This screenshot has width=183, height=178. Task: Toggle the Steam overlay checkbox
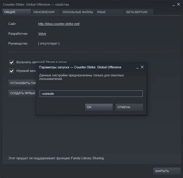[12, 62]
